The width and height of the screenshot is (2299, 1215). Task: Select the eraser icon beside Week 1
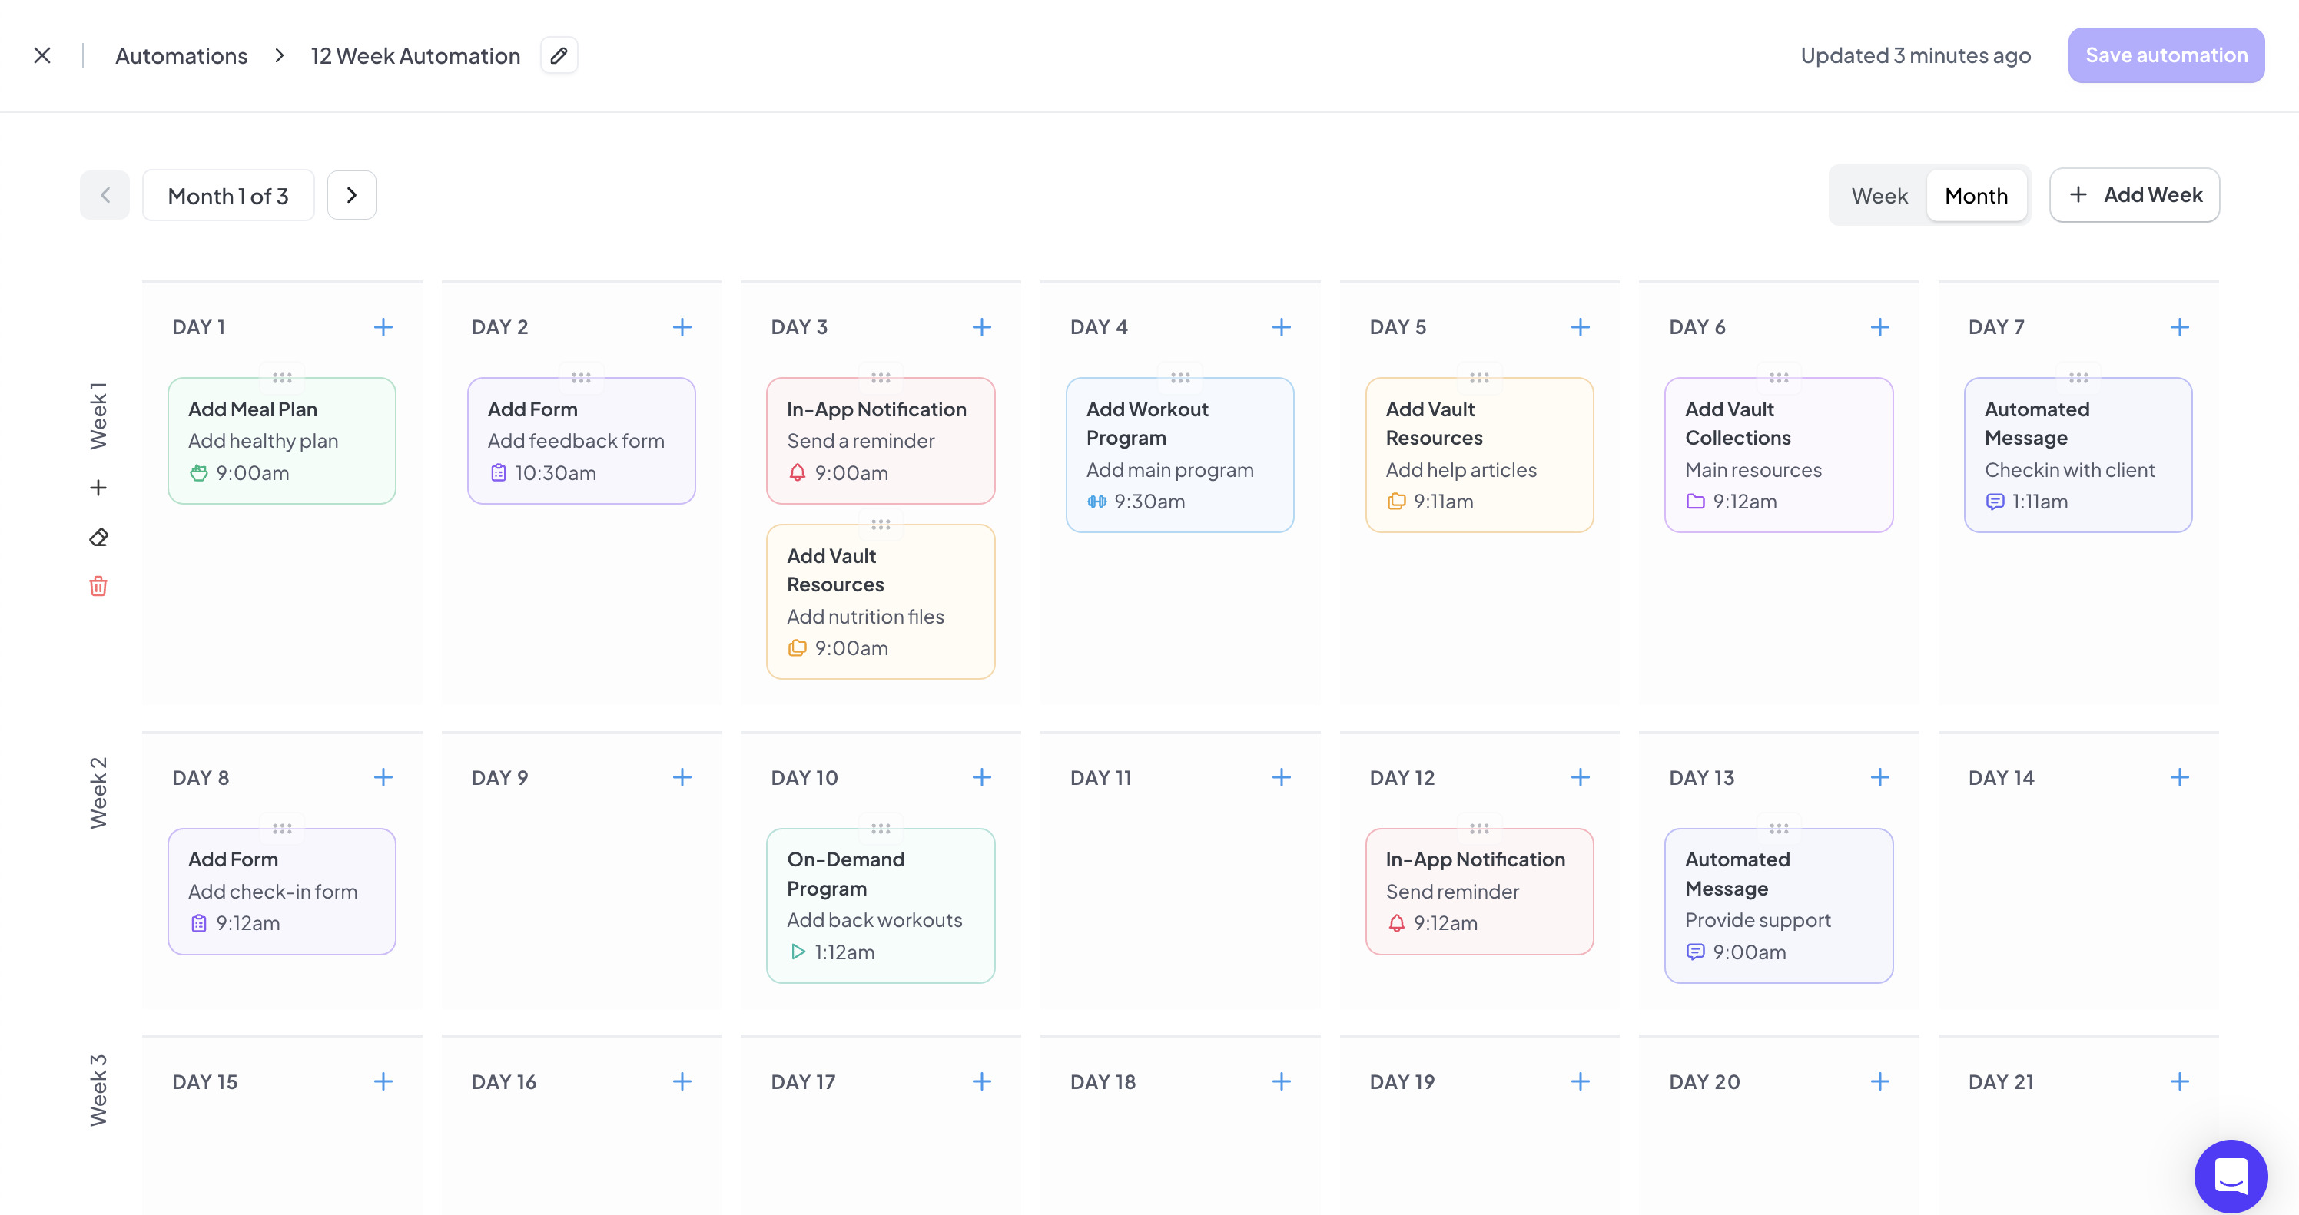(98, 537)
